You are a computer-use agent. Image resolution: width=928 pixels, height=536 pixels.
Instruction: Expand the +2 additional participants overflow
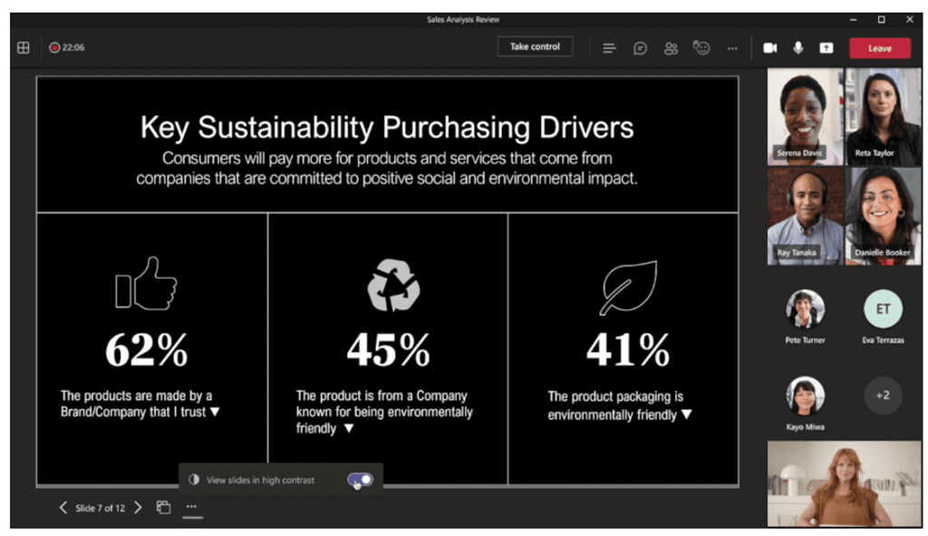click(882, 395)
